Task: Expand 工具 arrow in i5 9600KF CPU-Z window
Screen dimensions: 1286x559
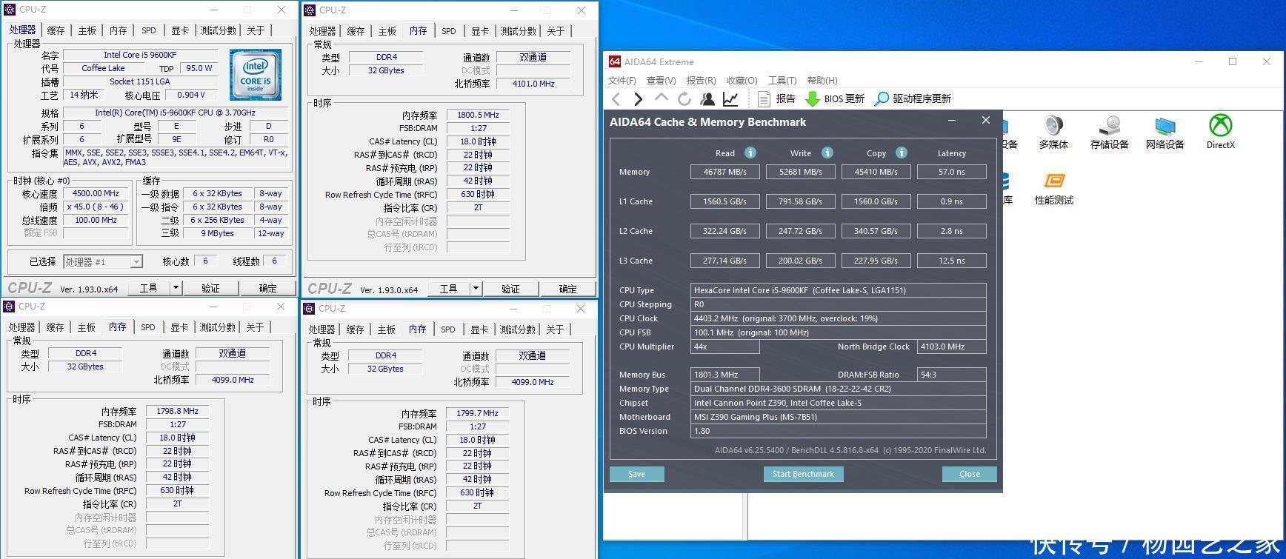Action: tap(176, 288)
